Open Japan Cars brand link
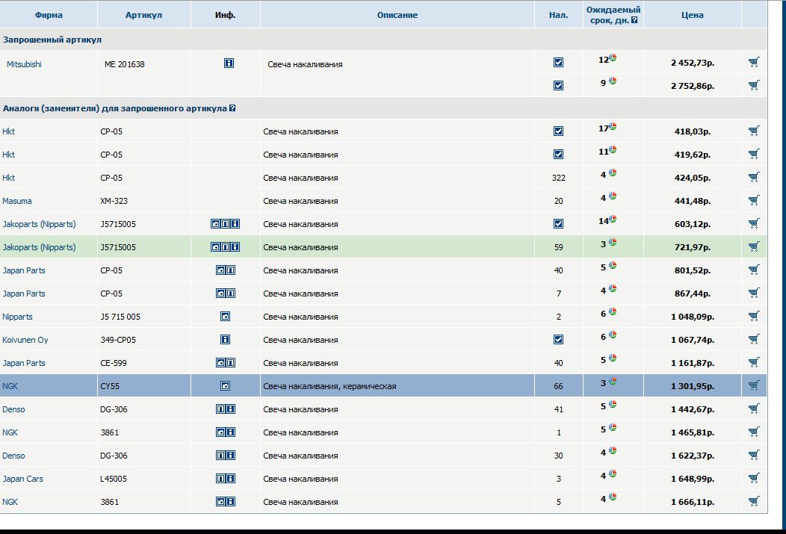Image resolution: width=786 pixels, height=534 pixels. pos(22,479)
